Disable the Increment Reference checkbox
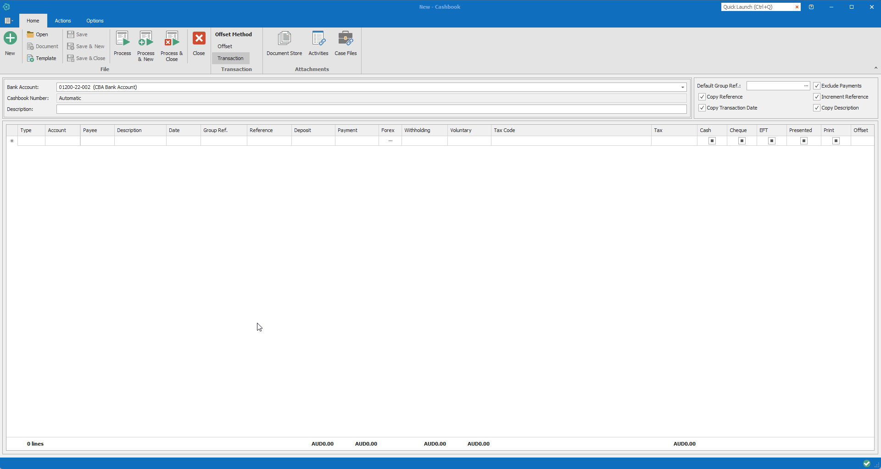This screenshot has height=469, width=881. (x=817, y=97)
